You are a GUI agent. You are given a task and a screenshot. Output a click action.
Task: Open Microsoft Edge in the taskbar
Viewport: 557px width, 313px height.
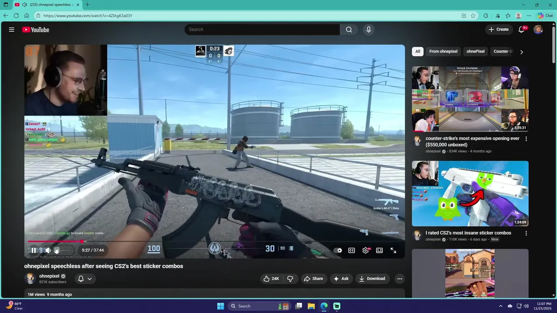[324, 306]
